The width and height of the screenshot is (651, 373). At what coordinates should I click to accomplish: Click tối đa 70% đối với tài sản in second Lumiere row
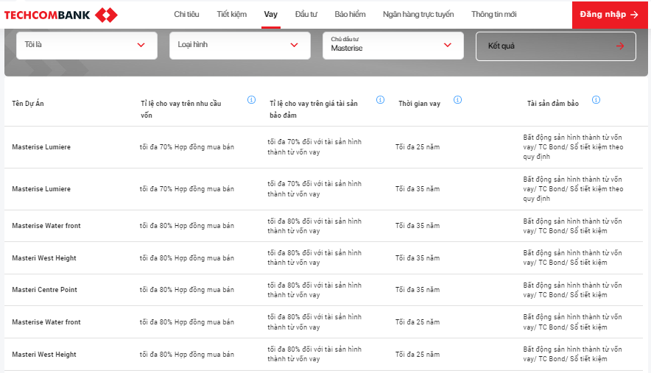(314, 189)
